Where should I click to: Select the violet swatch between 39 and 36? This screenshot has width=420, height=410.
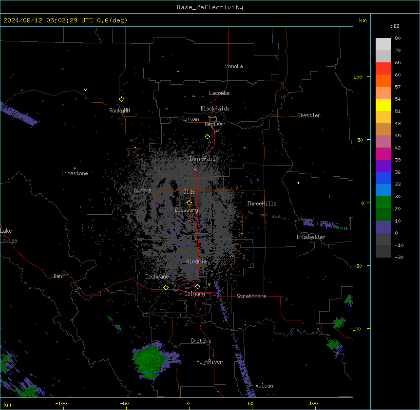click(x=383, y=166)
